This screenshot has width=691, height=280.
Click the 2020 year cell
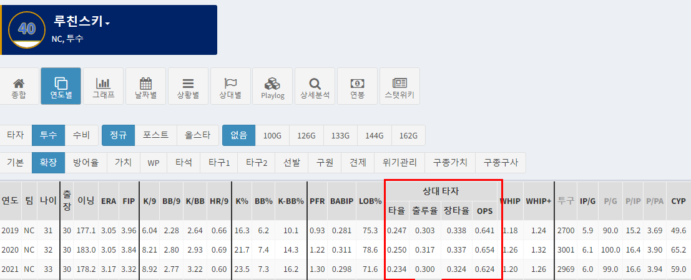click(10, 249)
